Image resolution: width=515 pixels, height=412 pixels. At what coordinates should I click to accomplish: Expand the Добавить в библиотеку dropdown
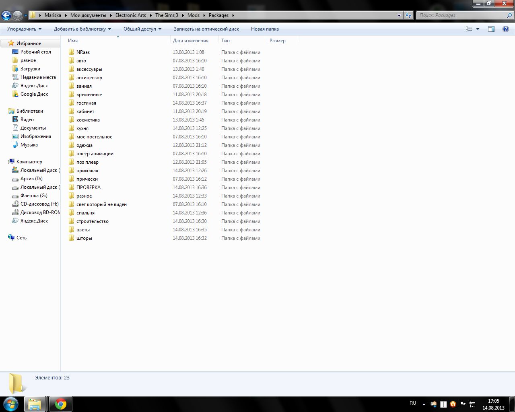coord(82,29)
